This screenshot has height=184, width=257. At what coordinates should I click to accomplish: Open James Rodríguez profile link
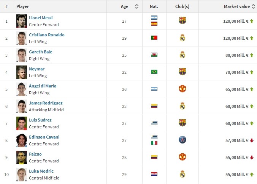point(46,103)
